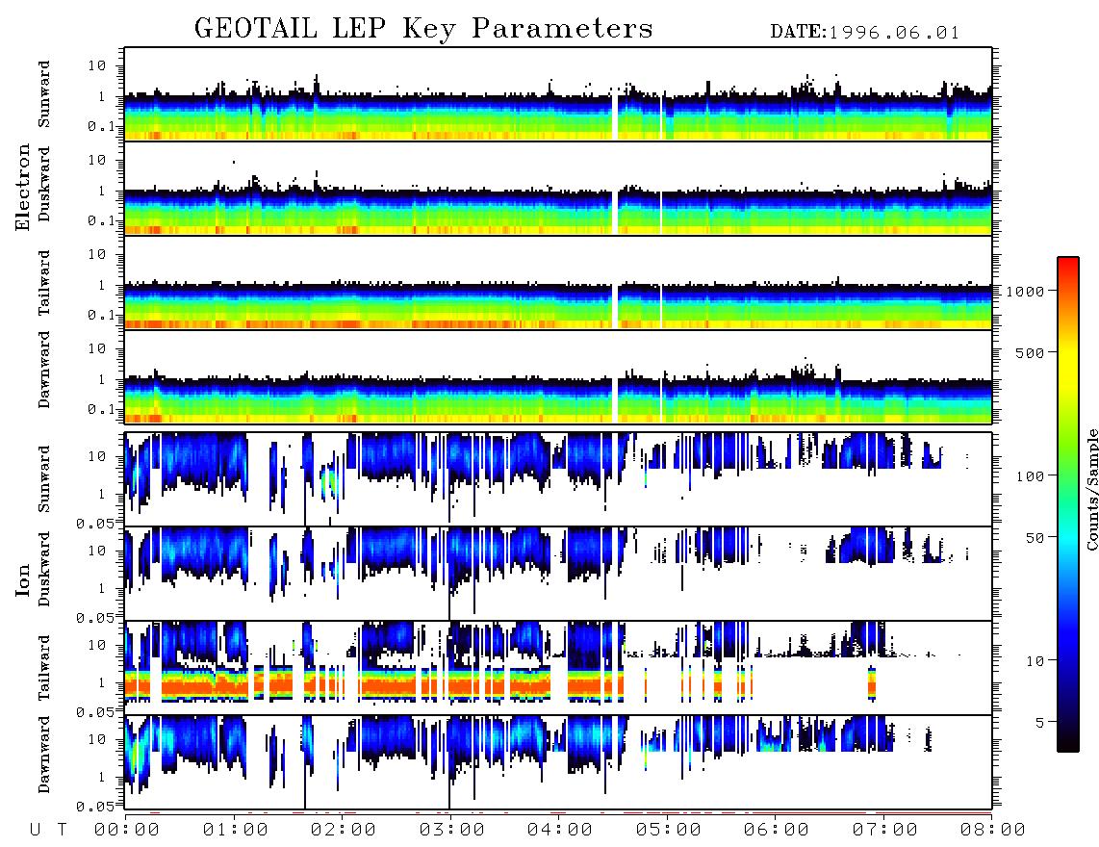
Task: Select the 'DATE:1996.06.01' label
Action: click(x=864, y=33)
